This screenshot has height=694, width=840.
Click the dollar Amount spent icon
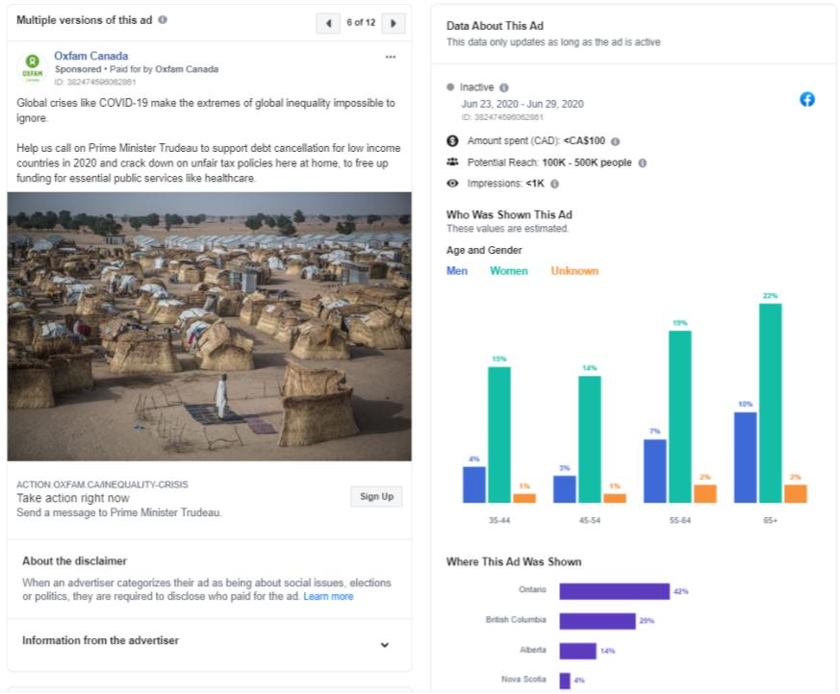(x=452, y=140)
